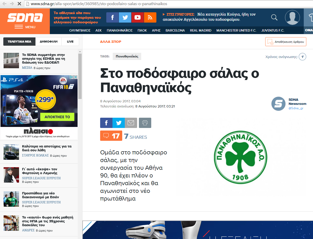Screen dimensions: 313x239
Task: Click the SDNA Newsroom author avatar
Action: coord(278,104)
